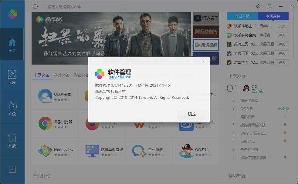Close the 软件管理 about dialog

(x=204, y=62)
